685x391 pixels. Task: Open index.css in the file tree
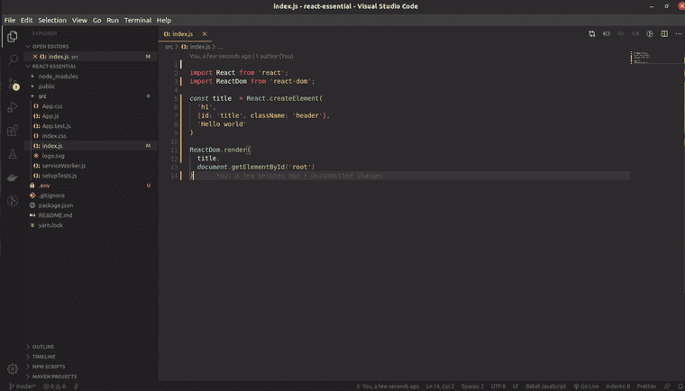point(54,136)
